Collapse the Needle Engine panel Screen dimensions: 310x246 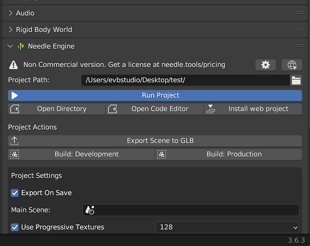pos(10,46)
